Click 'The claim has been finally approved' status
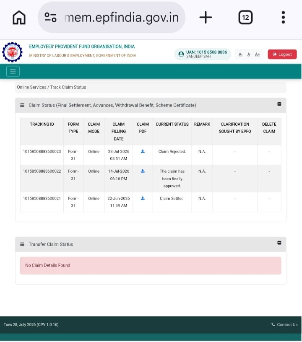The height and width of the screenshot is (342, 302). [172, 179]
